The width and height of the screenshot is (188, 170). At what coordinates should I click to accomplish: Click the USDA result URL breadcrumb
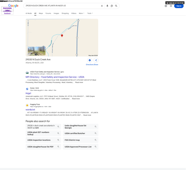pos(45,74)
